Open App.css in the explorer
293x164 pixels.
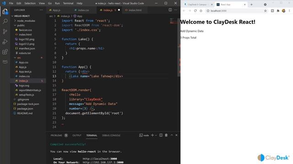pyautogui.click(x=23, y=62)
